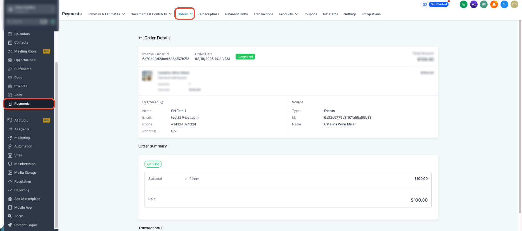The width and height of the screenshot is (522, 231).
Task: Open Memberships in the sidebar
Action: tap(25, 164)
